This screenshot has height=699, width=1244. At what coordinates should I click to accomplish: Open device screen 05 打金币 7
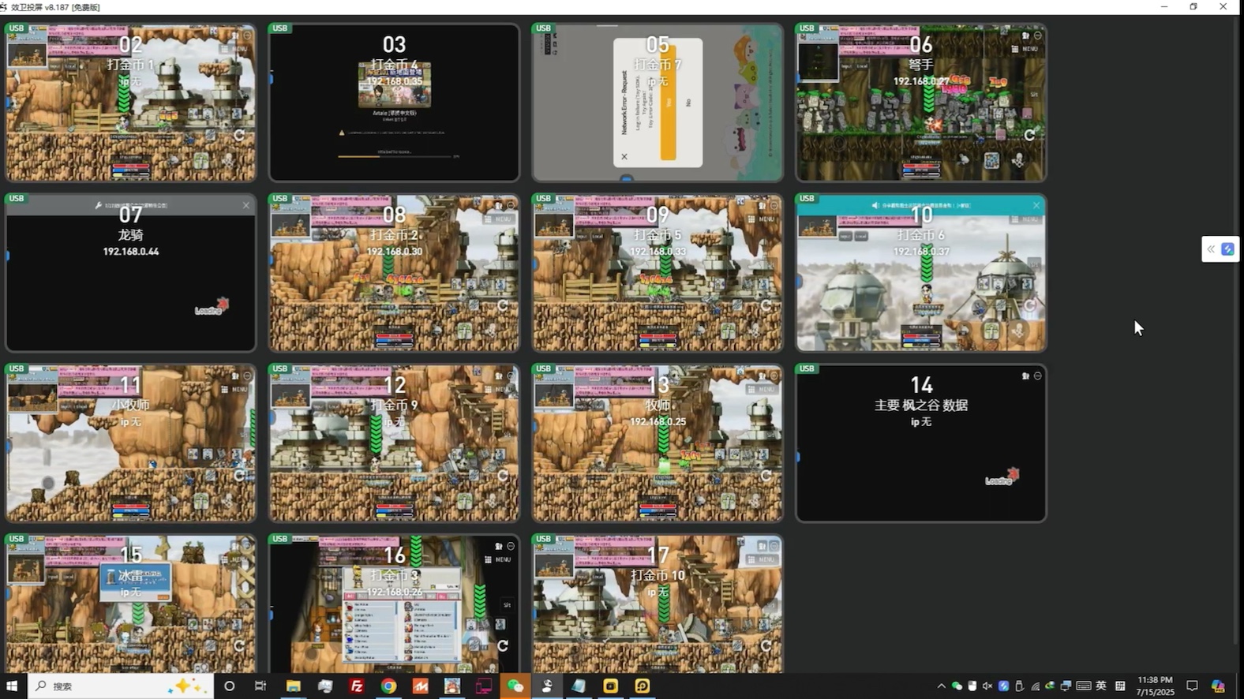coord(658,103)
